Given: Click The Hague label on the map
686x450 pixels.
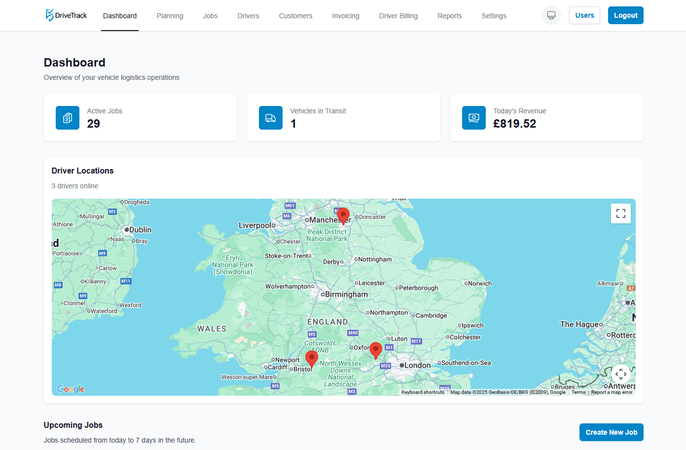Looking at the screenshot, I should 579,324.
